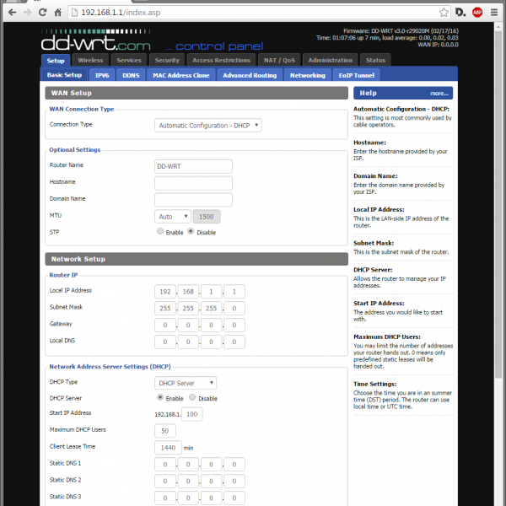The width and height of the screenshot is (506, 506).
Task: Click the Maximum DHCP Users field
Action: point(165,431)
